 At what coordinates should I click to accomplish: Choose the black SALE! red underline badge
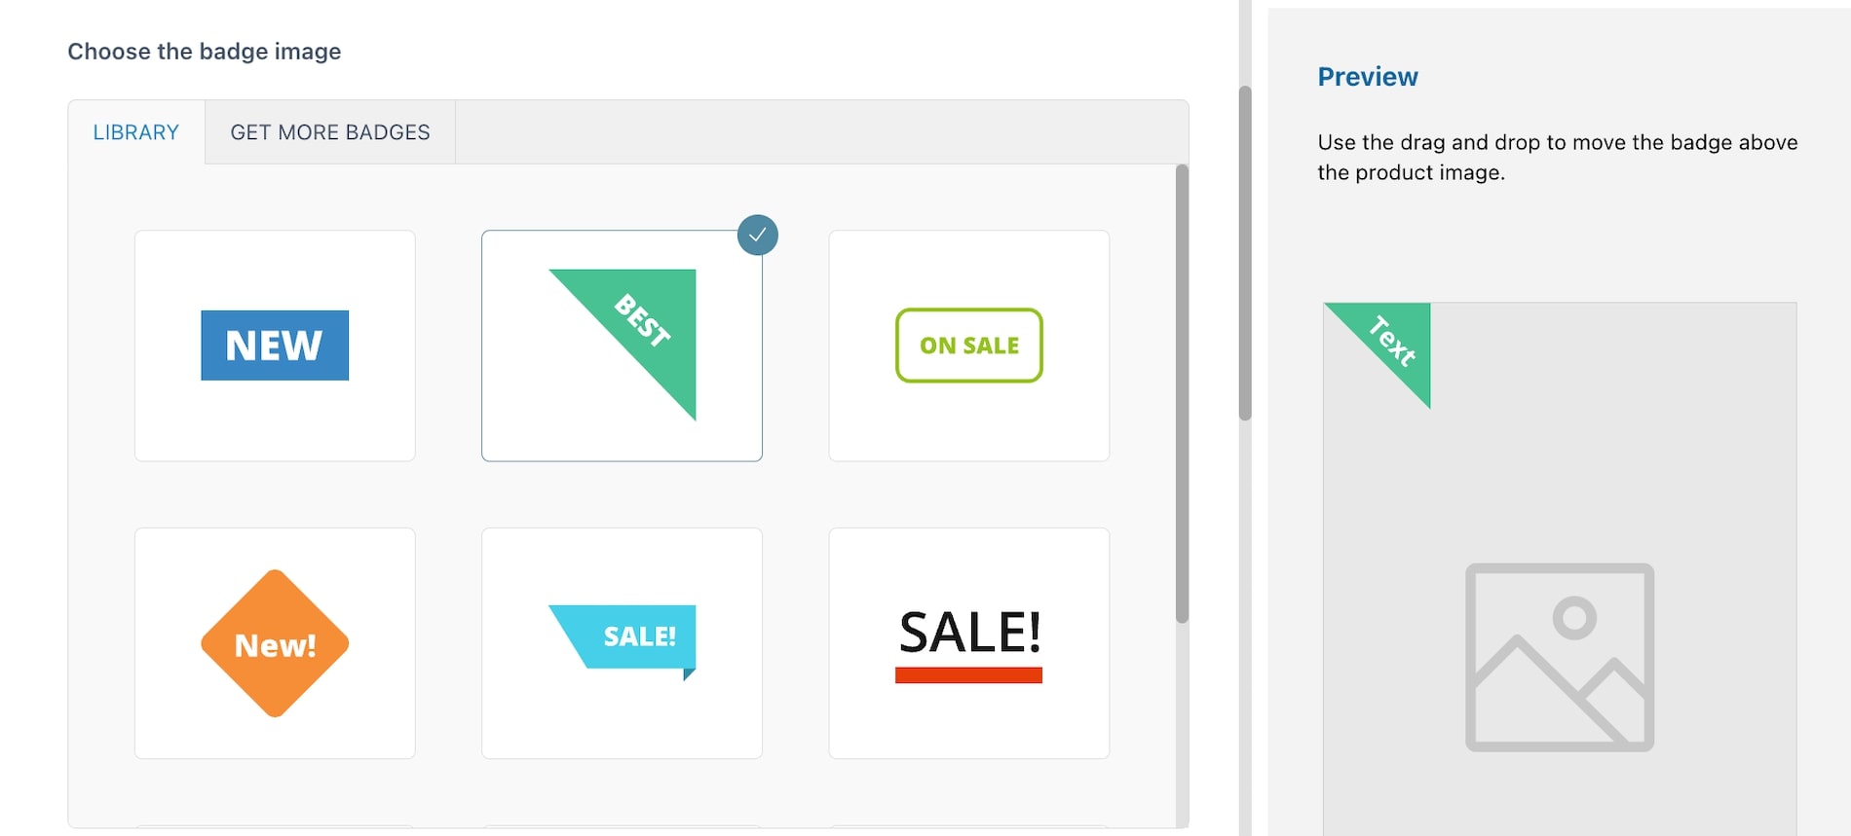pos(969,643)
